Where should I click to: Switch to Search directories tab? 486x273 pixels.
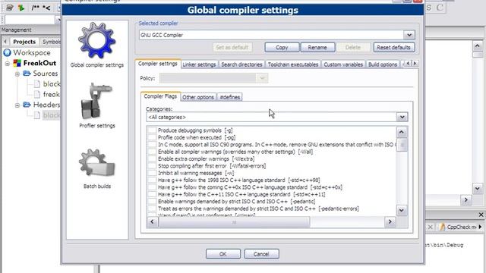tap(241, 64)
